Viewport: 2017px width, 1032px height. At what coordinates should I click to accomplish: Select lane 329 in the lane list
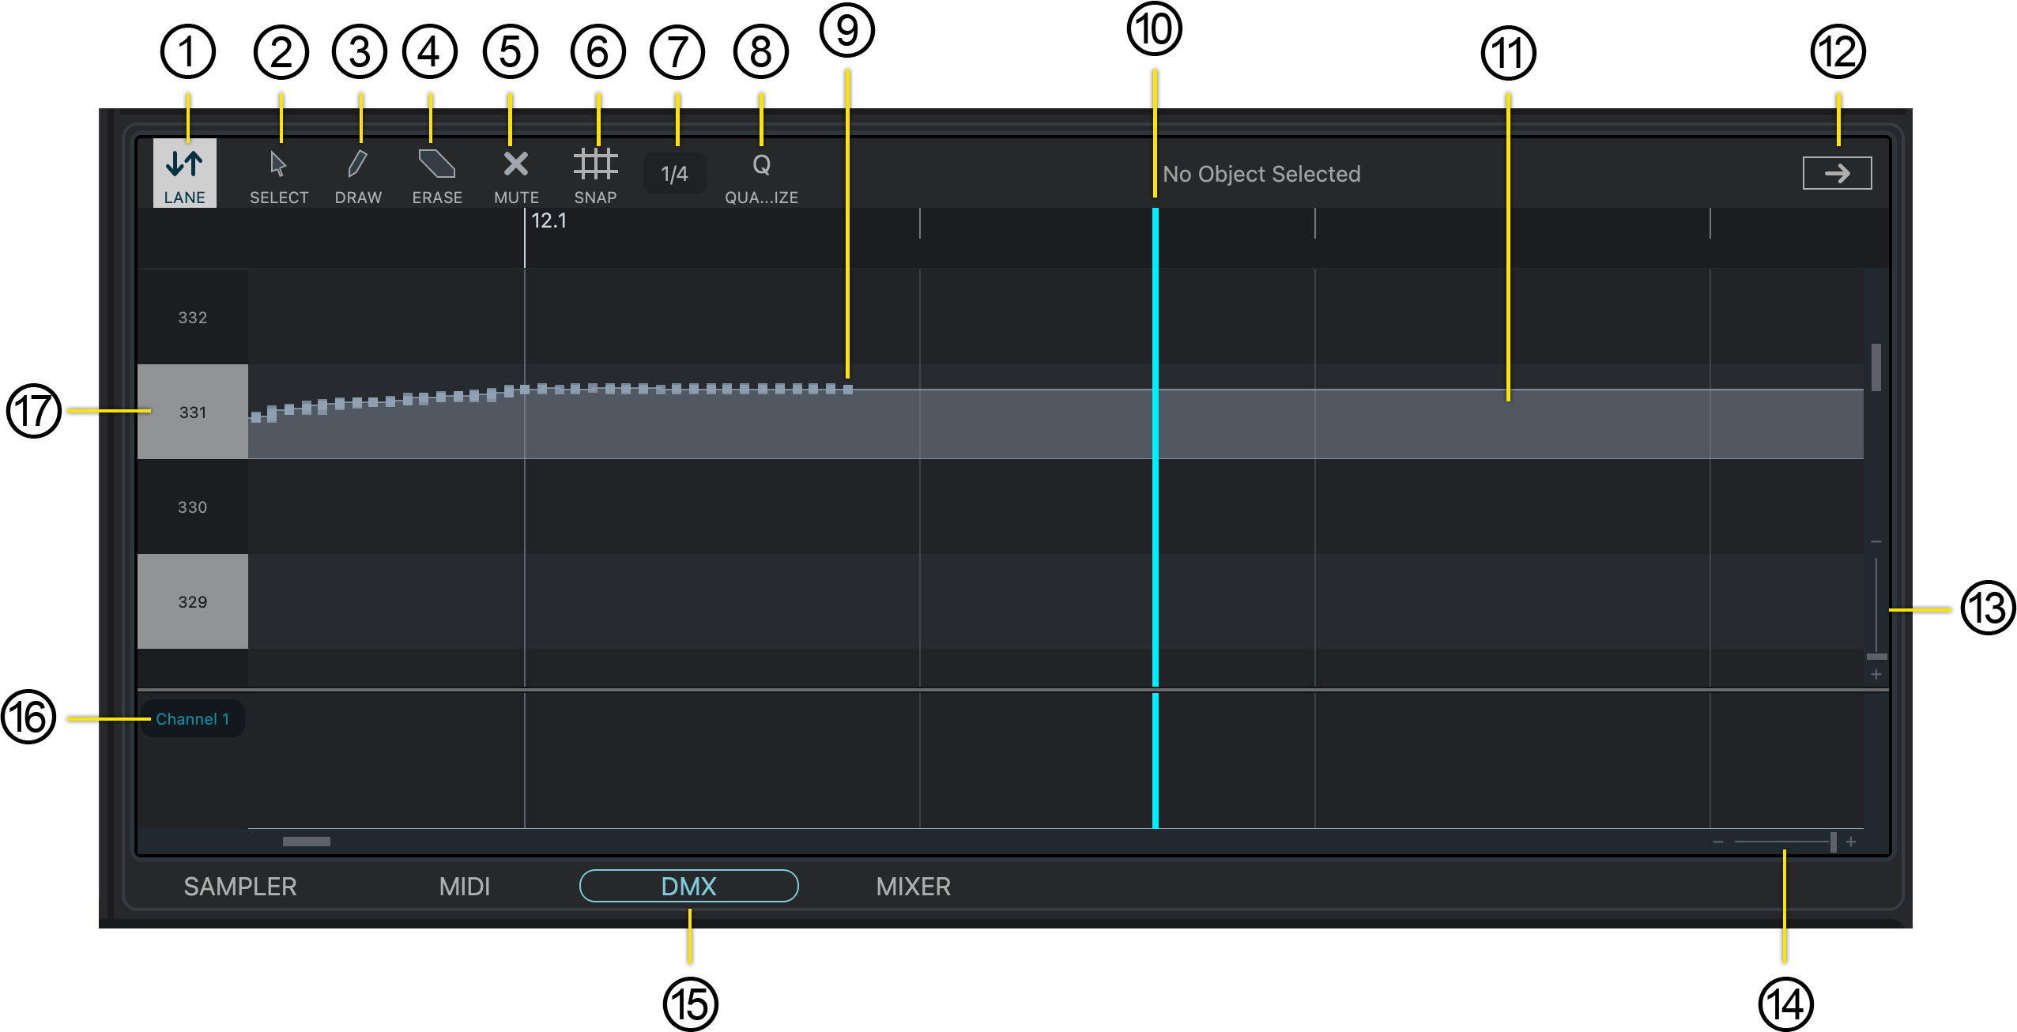[x=192, y=601]
